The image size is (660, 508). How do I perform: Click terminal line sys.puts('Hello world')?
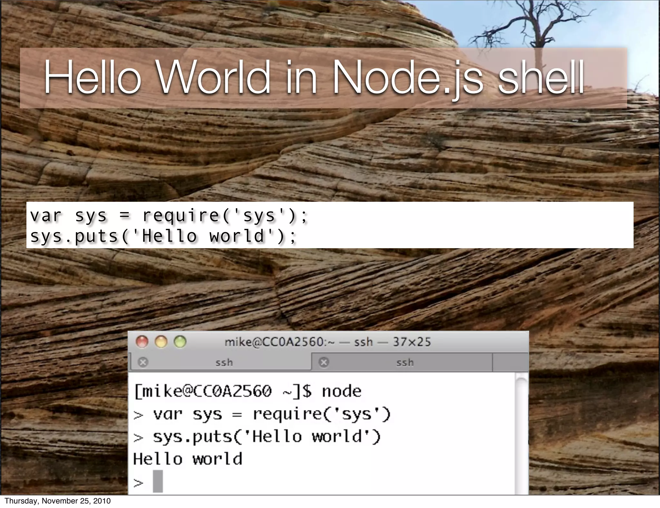pos(257,437)
